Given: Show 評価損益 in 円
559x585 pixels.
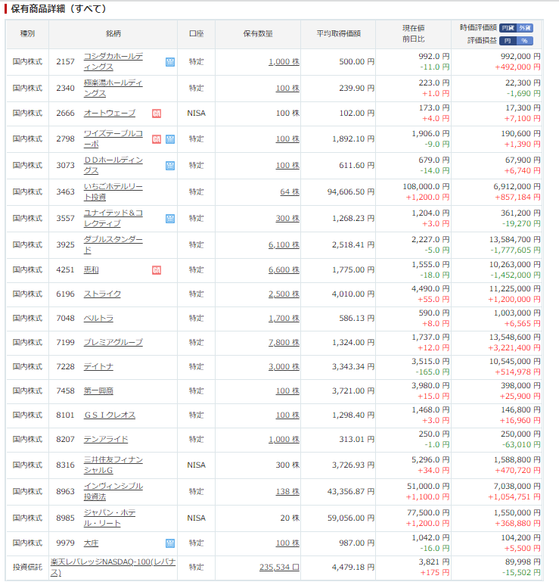Looking at the screenshot, I should [508, 41].
